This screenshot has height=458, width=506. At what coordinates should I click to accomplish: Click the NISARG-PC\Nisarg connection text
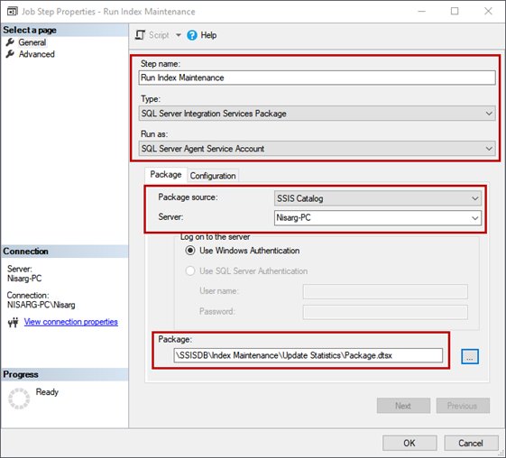pyautogui.click(x=41, y=305)
